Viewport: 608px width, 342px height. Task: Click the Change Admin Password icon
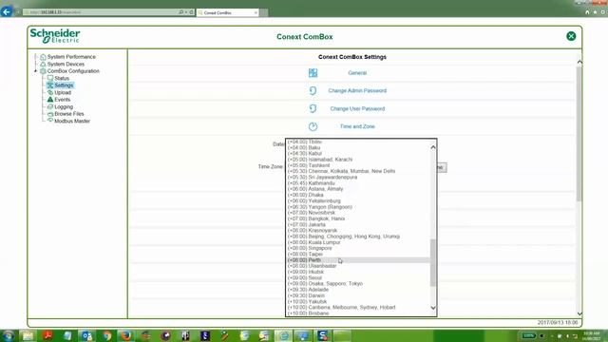point(313,91)
